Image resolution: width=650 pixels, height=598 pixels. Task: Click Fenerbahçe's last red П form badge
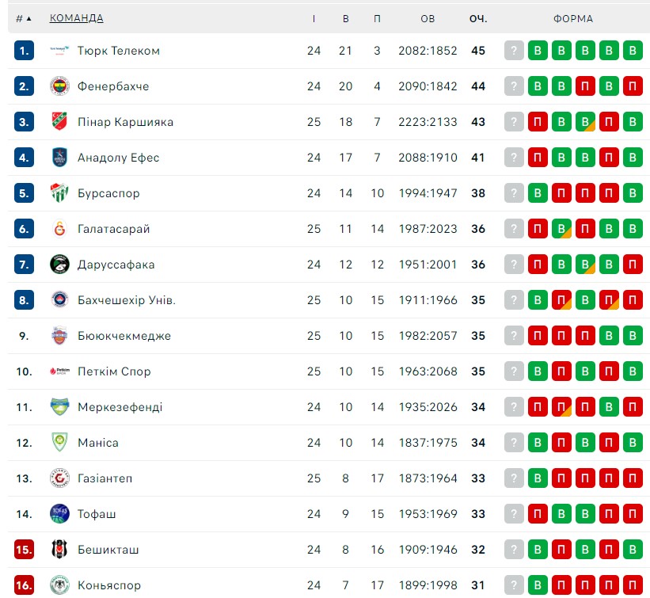[633, 86]
